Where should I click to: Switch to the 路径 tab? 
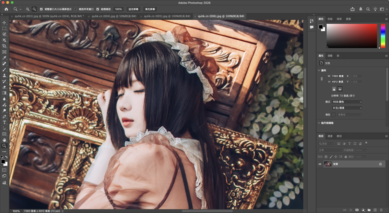[339, 136]
